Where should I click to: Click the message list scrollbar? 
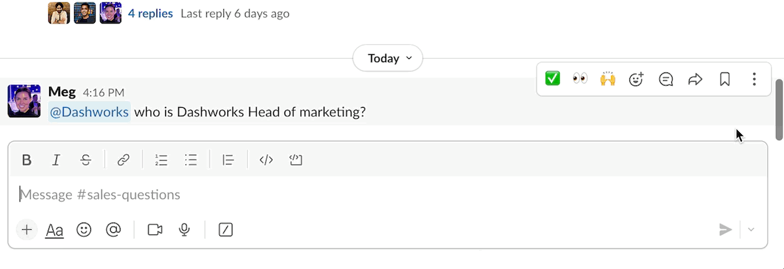(779, 110)
